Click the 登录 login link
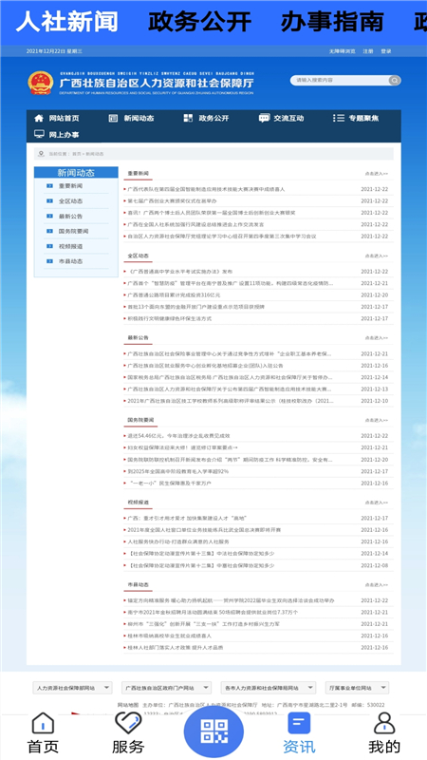 point(386,51)
